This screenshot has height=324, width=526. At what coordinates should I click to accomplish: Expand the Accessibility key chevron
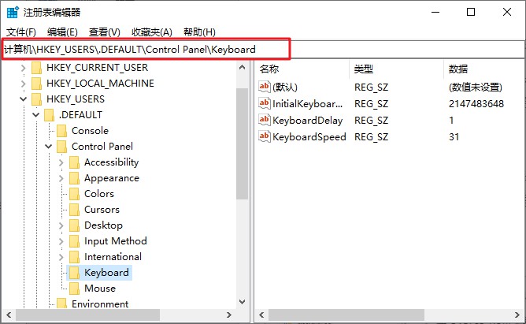pos(61,162)
